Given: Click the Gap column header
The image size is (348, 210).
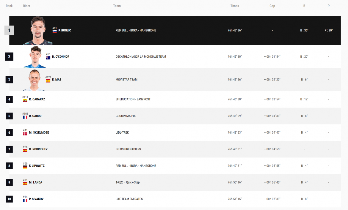Looking at the screenshot, I should coord(272,6).
